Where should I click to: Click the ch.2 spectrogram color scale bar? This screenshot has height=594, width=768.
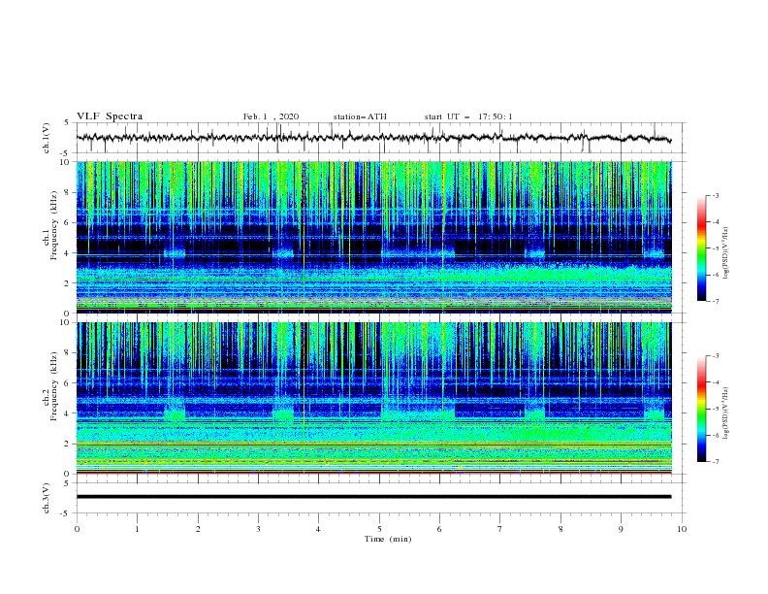click(701, 409)
